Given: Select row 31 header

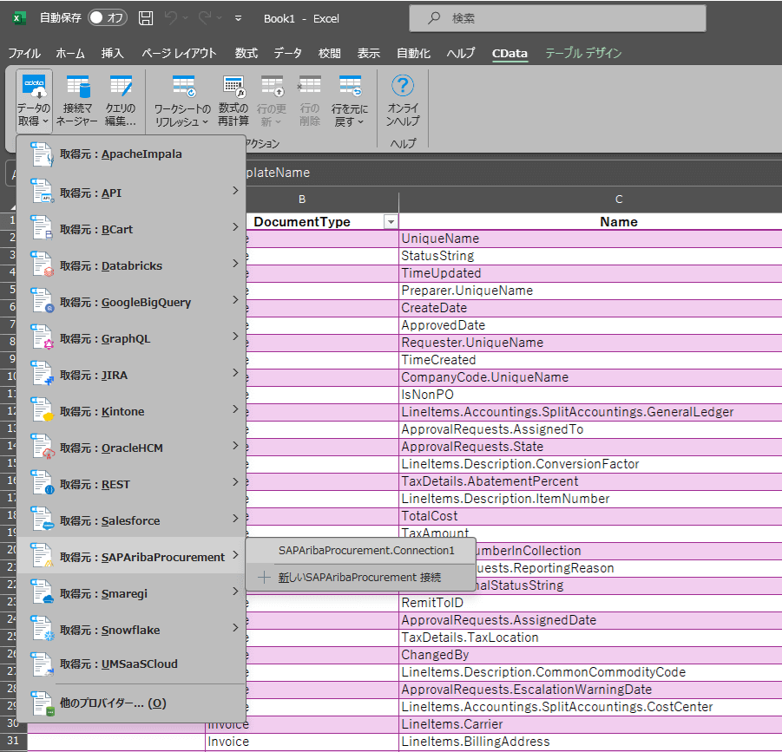Looking at the screenshot, I should click(x=13, y=741).
